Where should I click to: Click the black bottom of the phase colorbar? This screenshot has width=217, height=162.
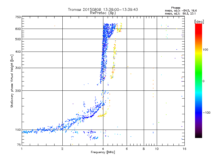point(199,136)
